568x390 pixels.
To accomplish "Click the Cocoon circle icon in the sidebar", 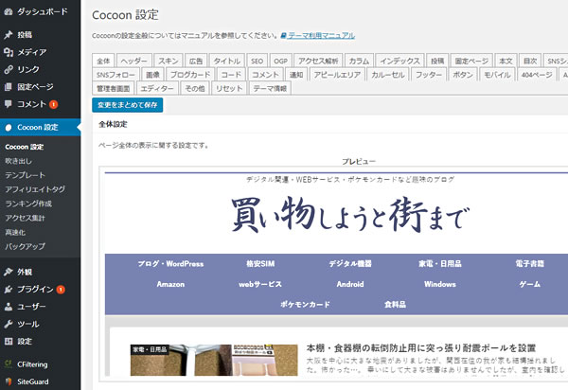I will (x=9, y=128).
